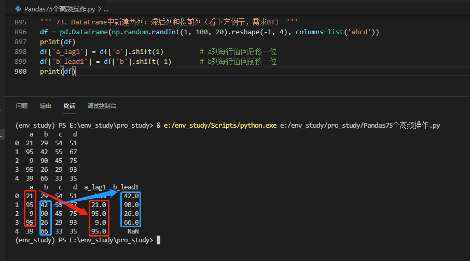Image resolution: width=470 pixels, height=261 pixels.
Task: Click line number 900 in gutter
Action: coord(20,72)
